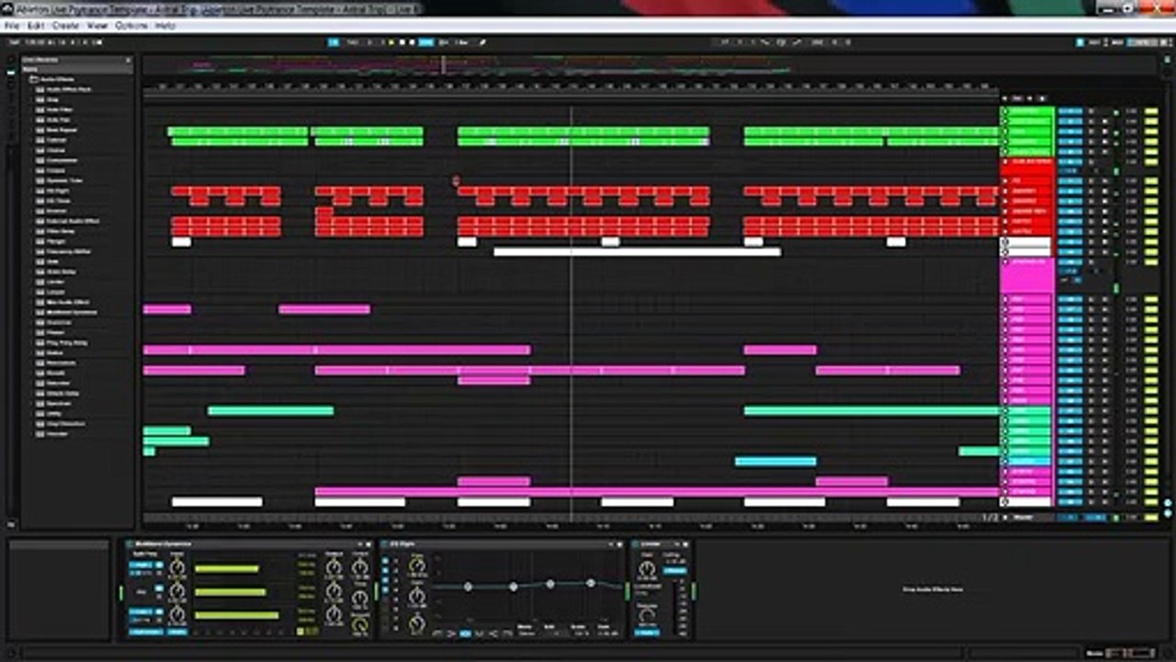Select EQ curve filter point 1
Viewport: 1176px width, 662px height.
[x=468, y=587]
